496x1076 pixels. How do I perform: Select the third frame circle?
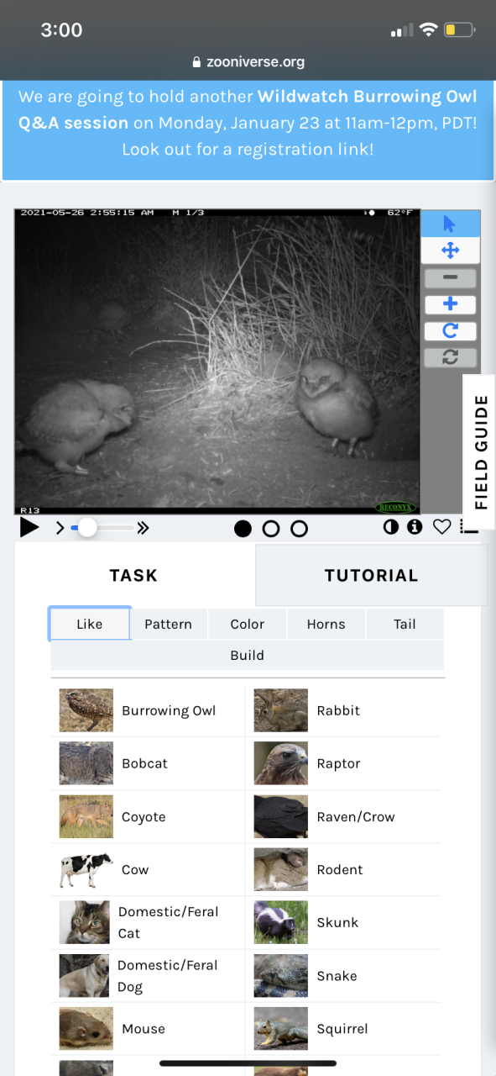[299, 529]
